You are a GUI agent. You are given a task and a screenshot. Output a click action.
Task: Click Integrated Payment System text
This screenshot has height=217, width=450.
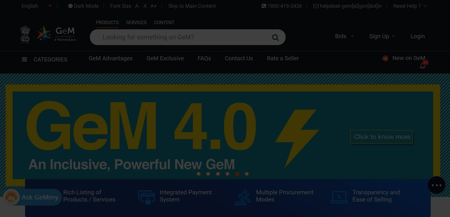click(186, 196)
